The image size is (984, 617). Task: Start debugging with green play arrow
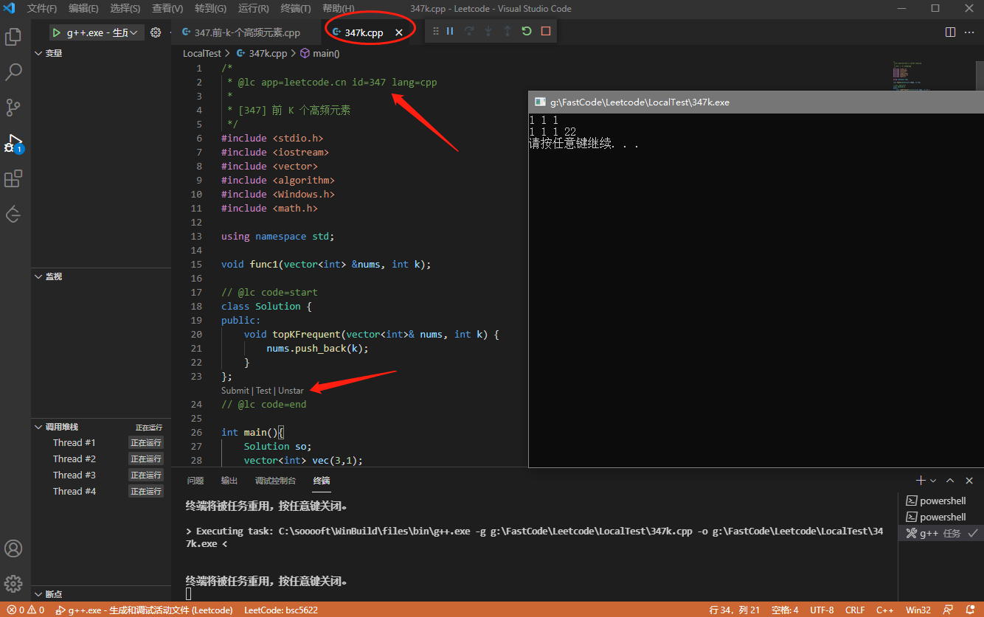coord(57,32)
